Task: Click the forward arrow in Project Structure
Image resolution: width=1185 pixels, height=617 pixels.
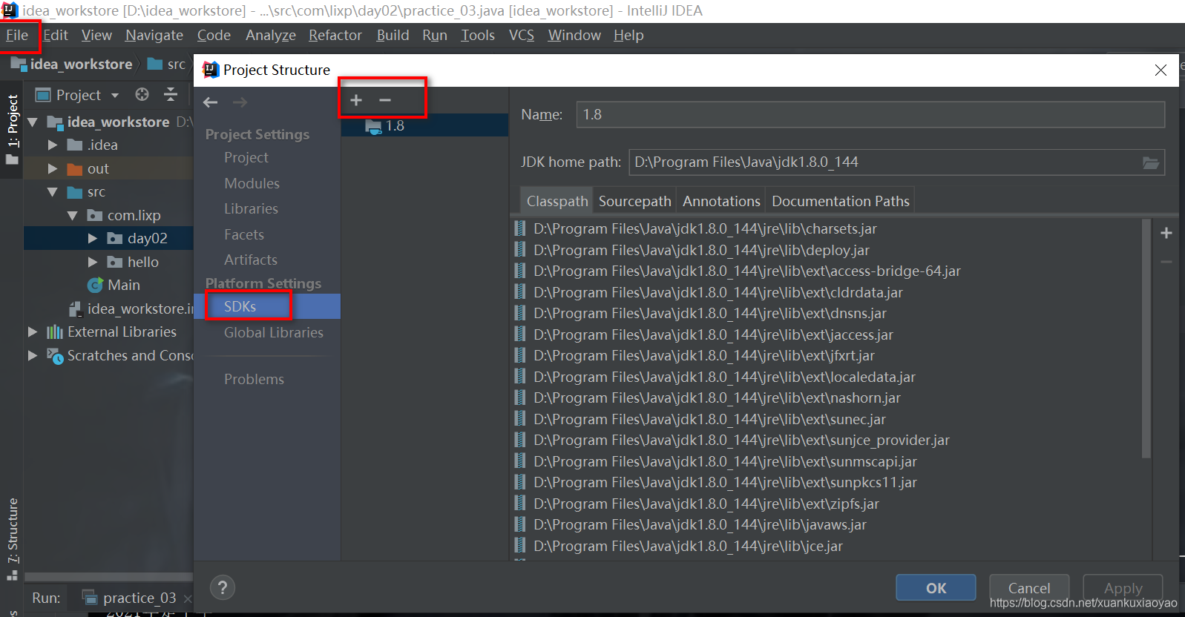Action: (x=240, y=102)
